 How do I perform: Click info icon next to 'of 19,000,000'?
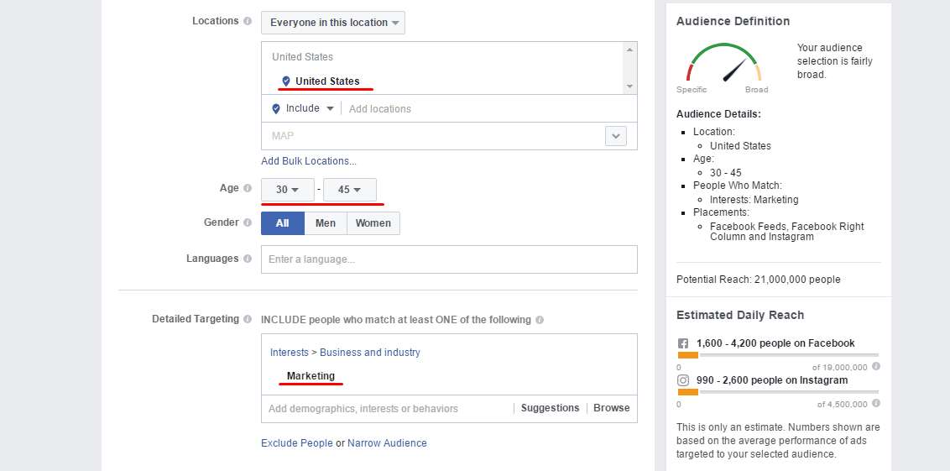pyautogui.click(x=876, y=366)
